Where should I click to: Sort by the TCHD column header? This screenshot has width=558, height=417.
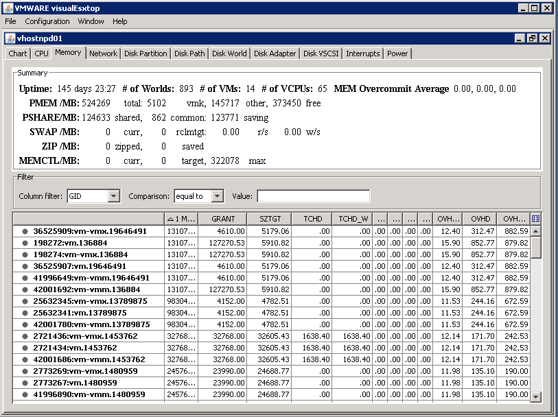pyautogui.click(x=312, y=219)
